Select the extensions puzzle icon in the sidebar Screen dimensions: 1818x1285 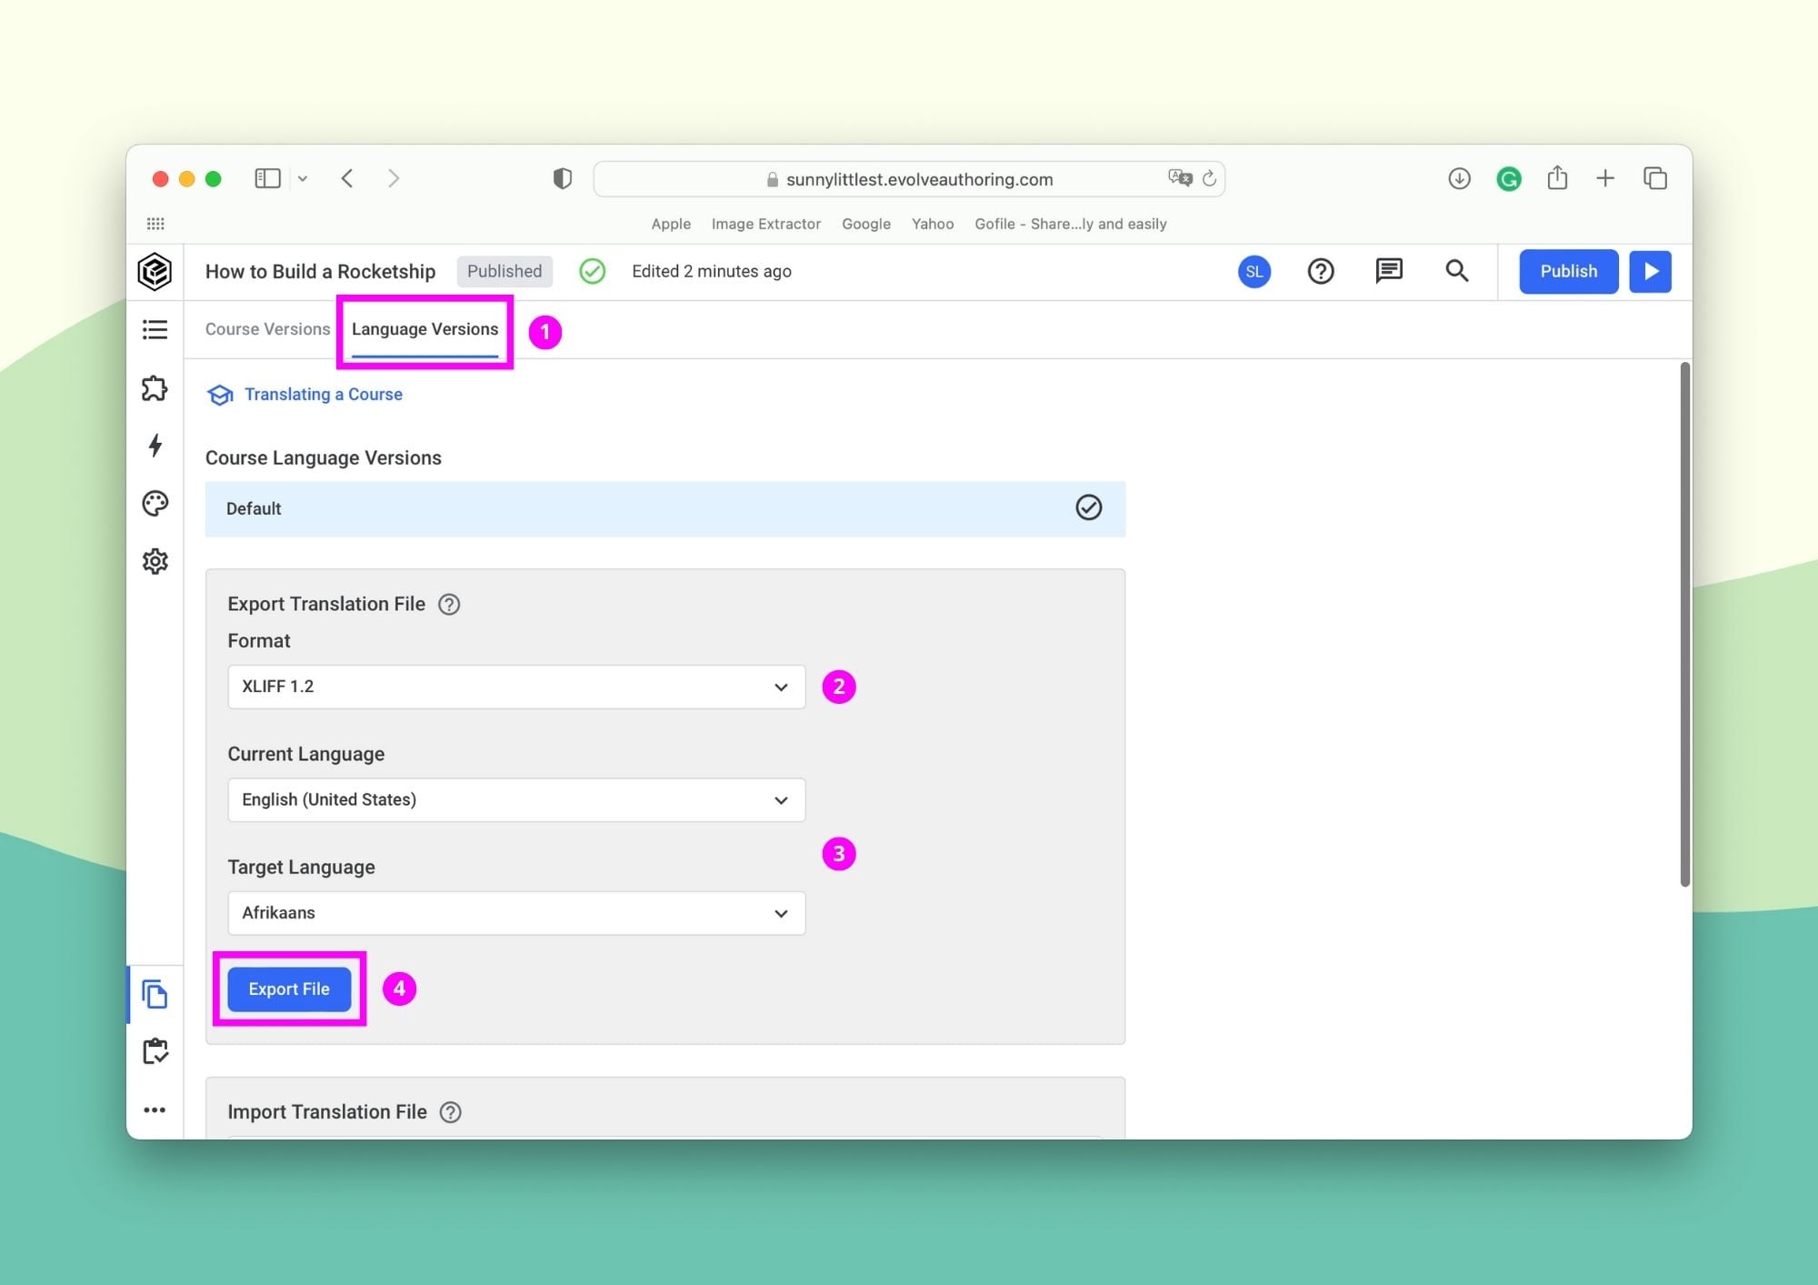pos(155,388)
